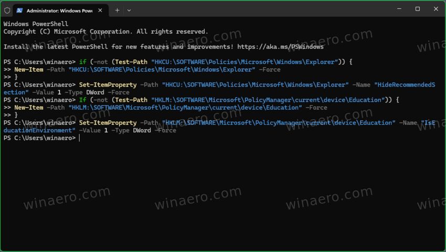Viewport: 446px width, 252px height.
Task: Click the DWord type in the last command
Action: tap(142, 131)
